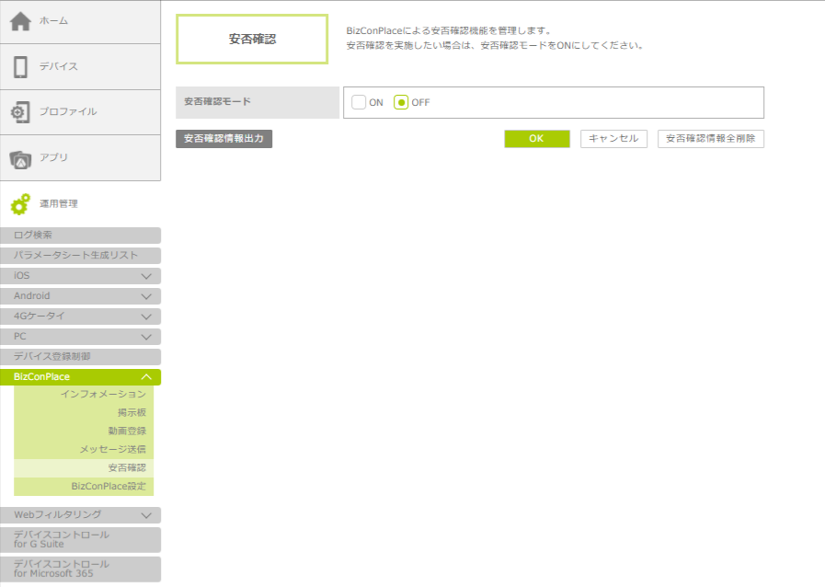Screen dimensions: 825x587
Task: Click the Apps icon in sidebar
Action: [x=20, y=158]
